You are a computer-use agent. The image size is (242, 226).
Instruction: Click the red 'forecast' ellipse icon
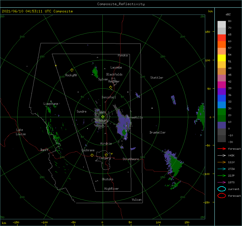[222, 196]
